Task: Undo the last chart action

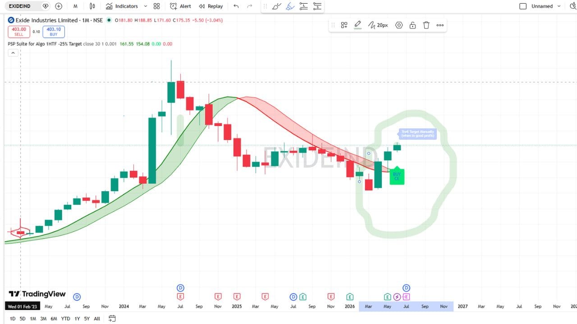Action: (236, 6)
